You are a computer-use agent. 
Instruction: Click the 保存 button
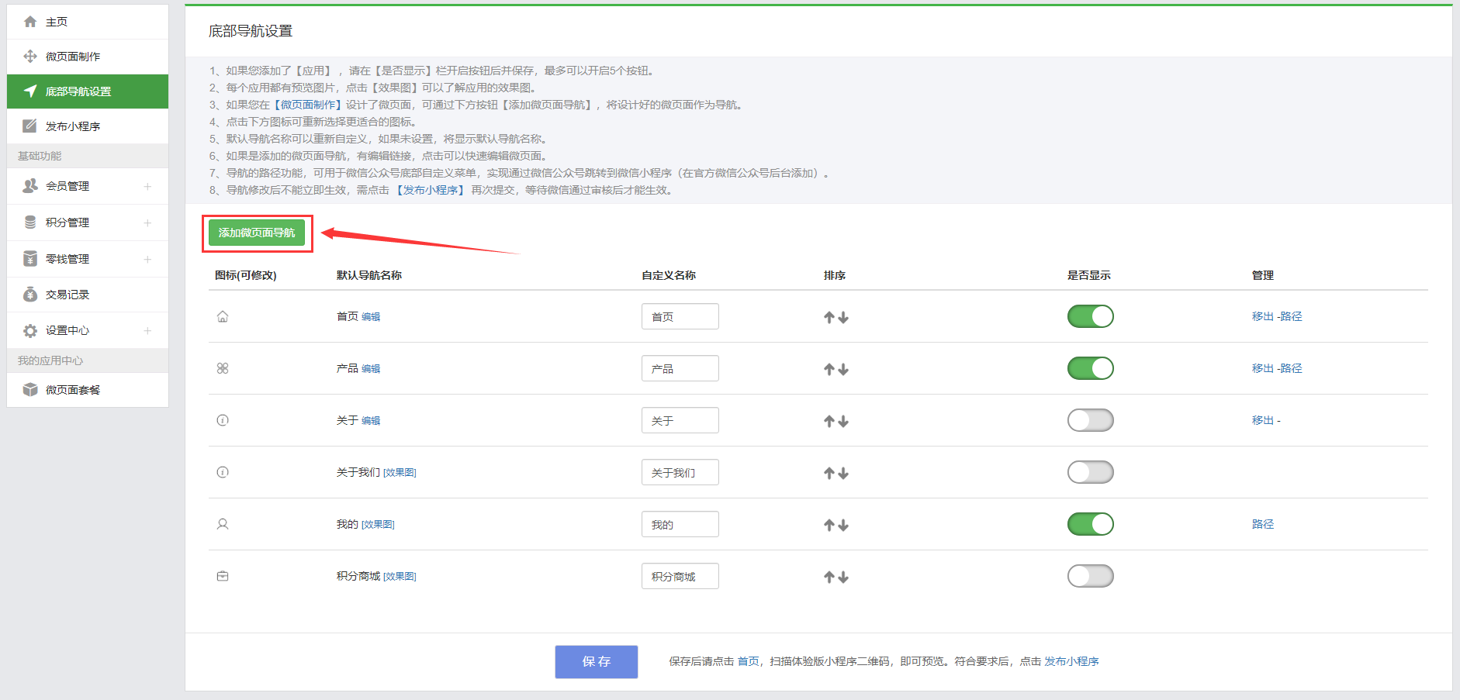[x=597, y=662]
